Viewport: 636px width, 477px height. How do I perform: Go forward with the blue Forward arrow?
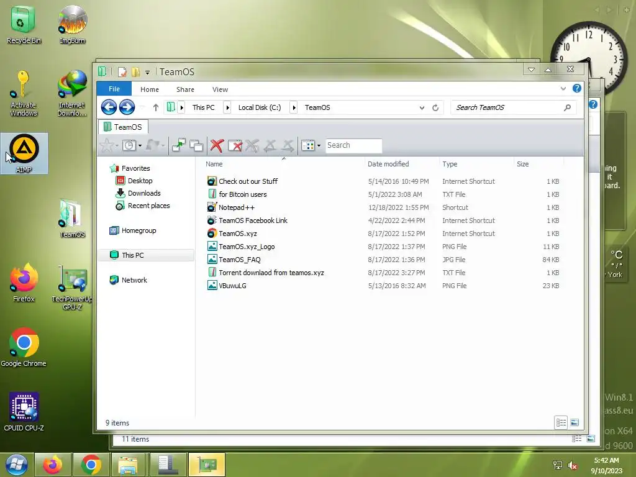127,107
